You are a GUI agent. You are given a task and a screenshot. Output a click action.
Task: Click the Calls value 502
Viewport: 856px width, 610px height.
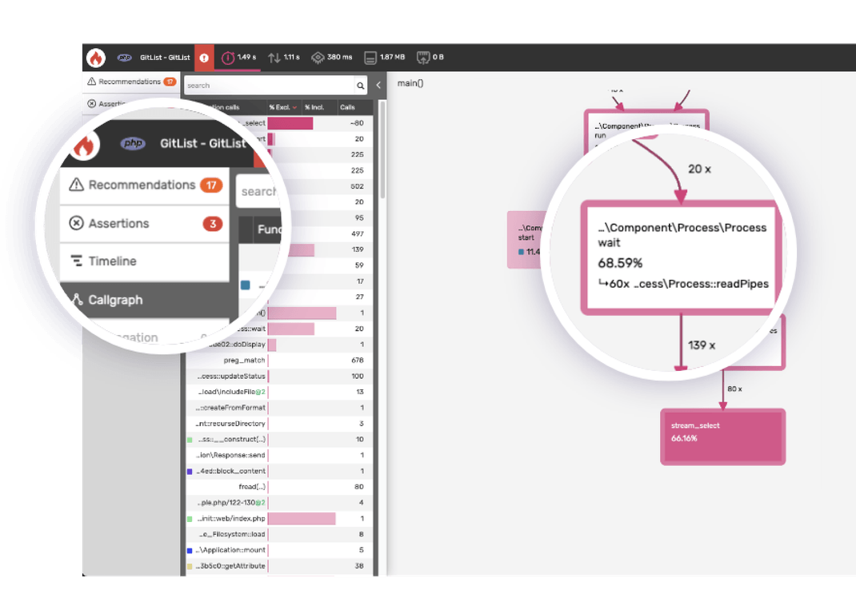click(357, 186)
